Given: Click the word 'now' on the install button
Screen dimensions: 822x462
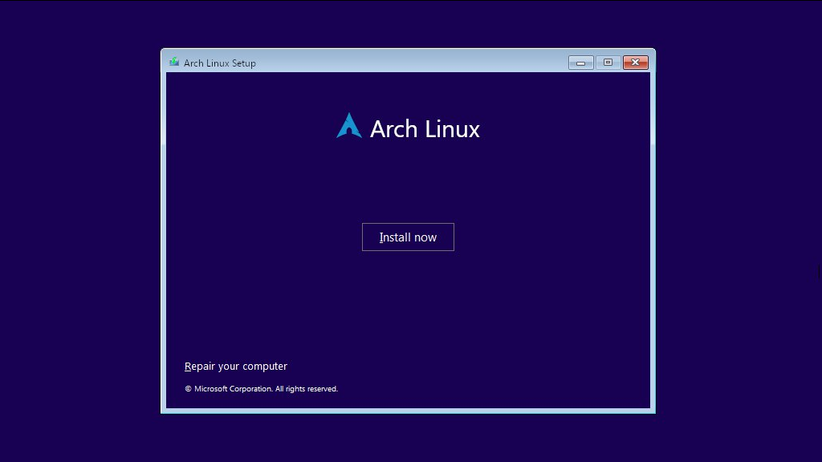Looking at the screenshot, I should [425, 237].
